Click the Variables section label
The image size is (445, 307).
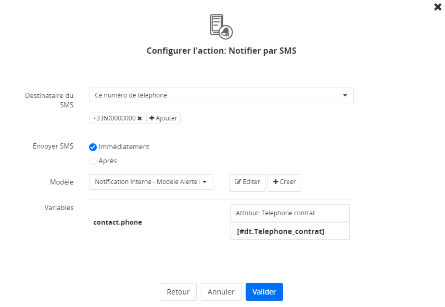point(59,207)
